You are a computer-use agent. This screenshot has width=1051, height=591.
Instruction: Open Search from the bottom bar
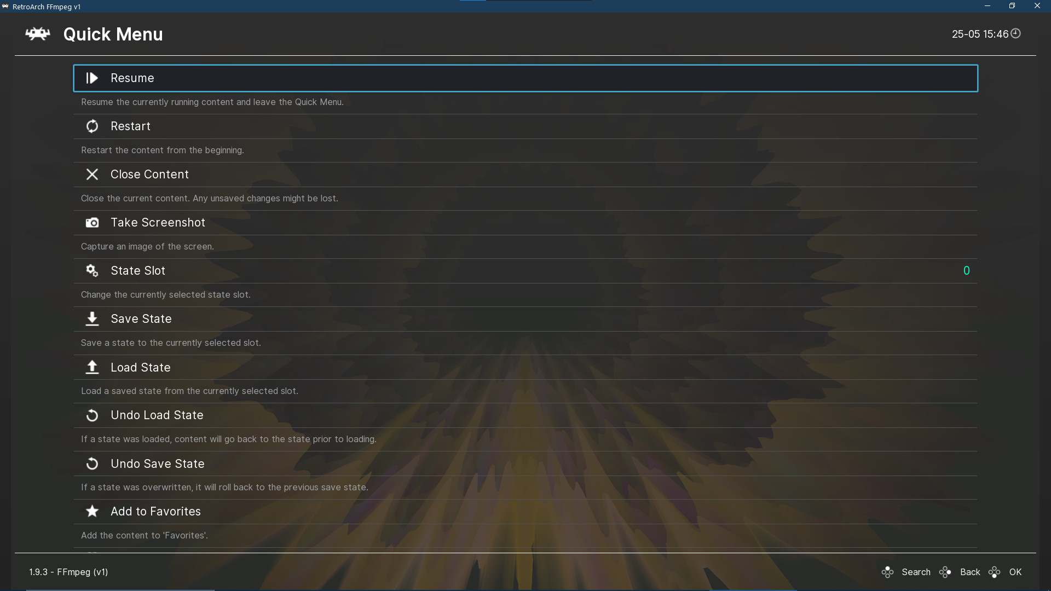click(x=916, y=572)
